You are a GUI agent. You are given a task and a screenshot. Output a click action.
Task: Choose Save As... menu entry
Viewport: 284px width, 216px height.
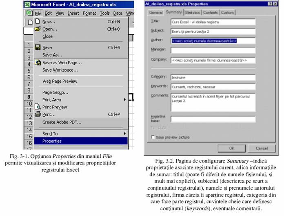tap(81, 55)
